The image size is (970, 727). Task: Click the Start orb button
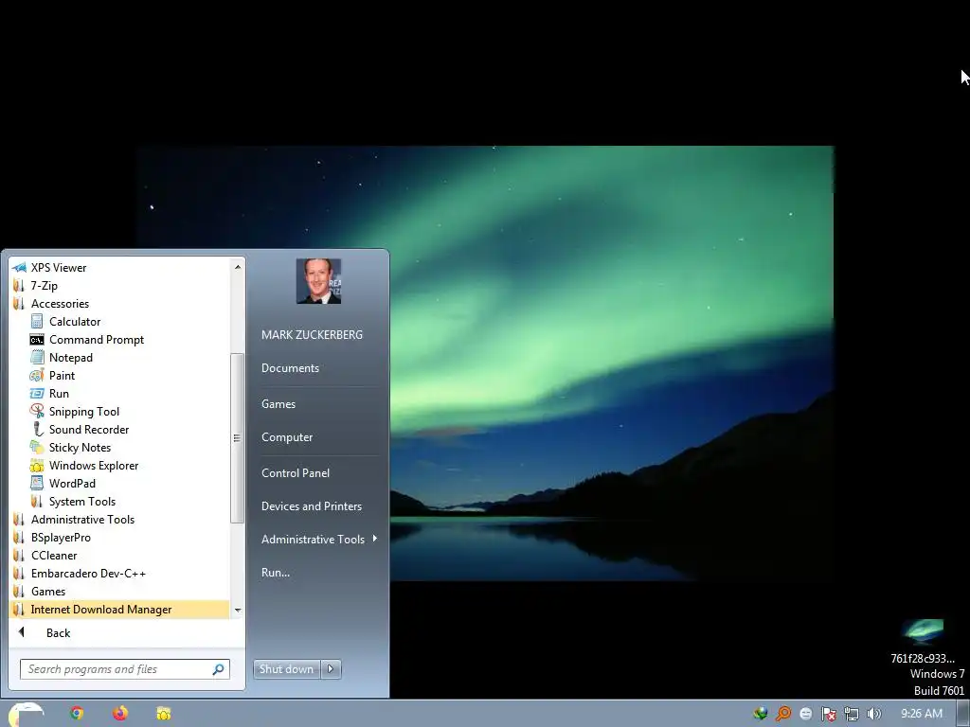coord(26,715)
